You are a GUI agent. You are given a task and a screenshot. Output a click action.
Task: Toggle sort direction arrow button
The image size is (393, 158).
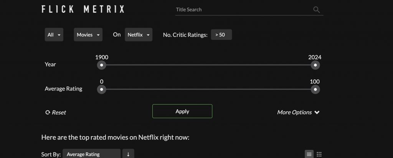pyautogui.click(x=128, y=154)
